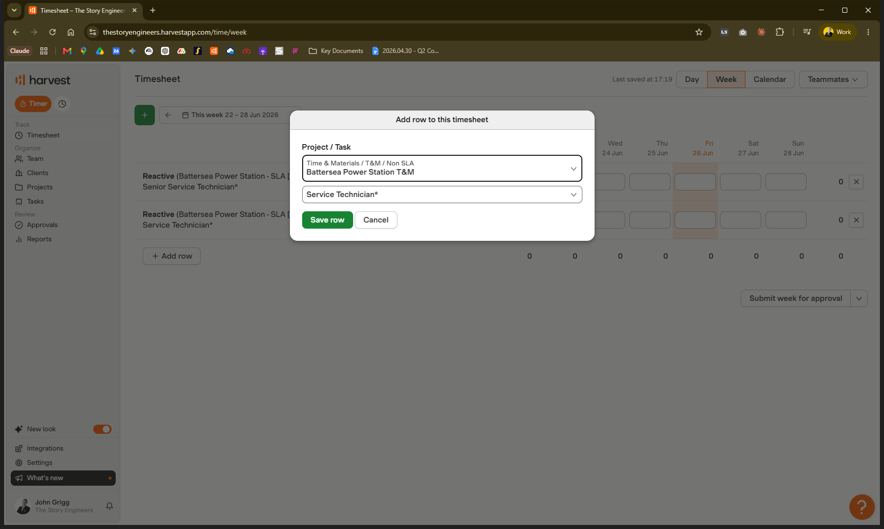Open John Grigg profile menu
The image size is (884, 529).
pyautogui.click(x=55, y=506)
